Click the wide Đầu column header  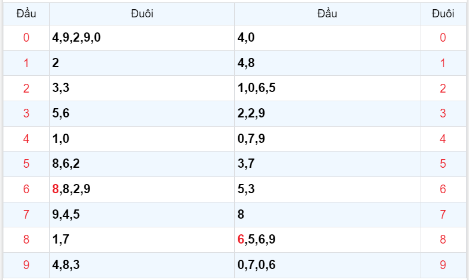click(327, 14)
